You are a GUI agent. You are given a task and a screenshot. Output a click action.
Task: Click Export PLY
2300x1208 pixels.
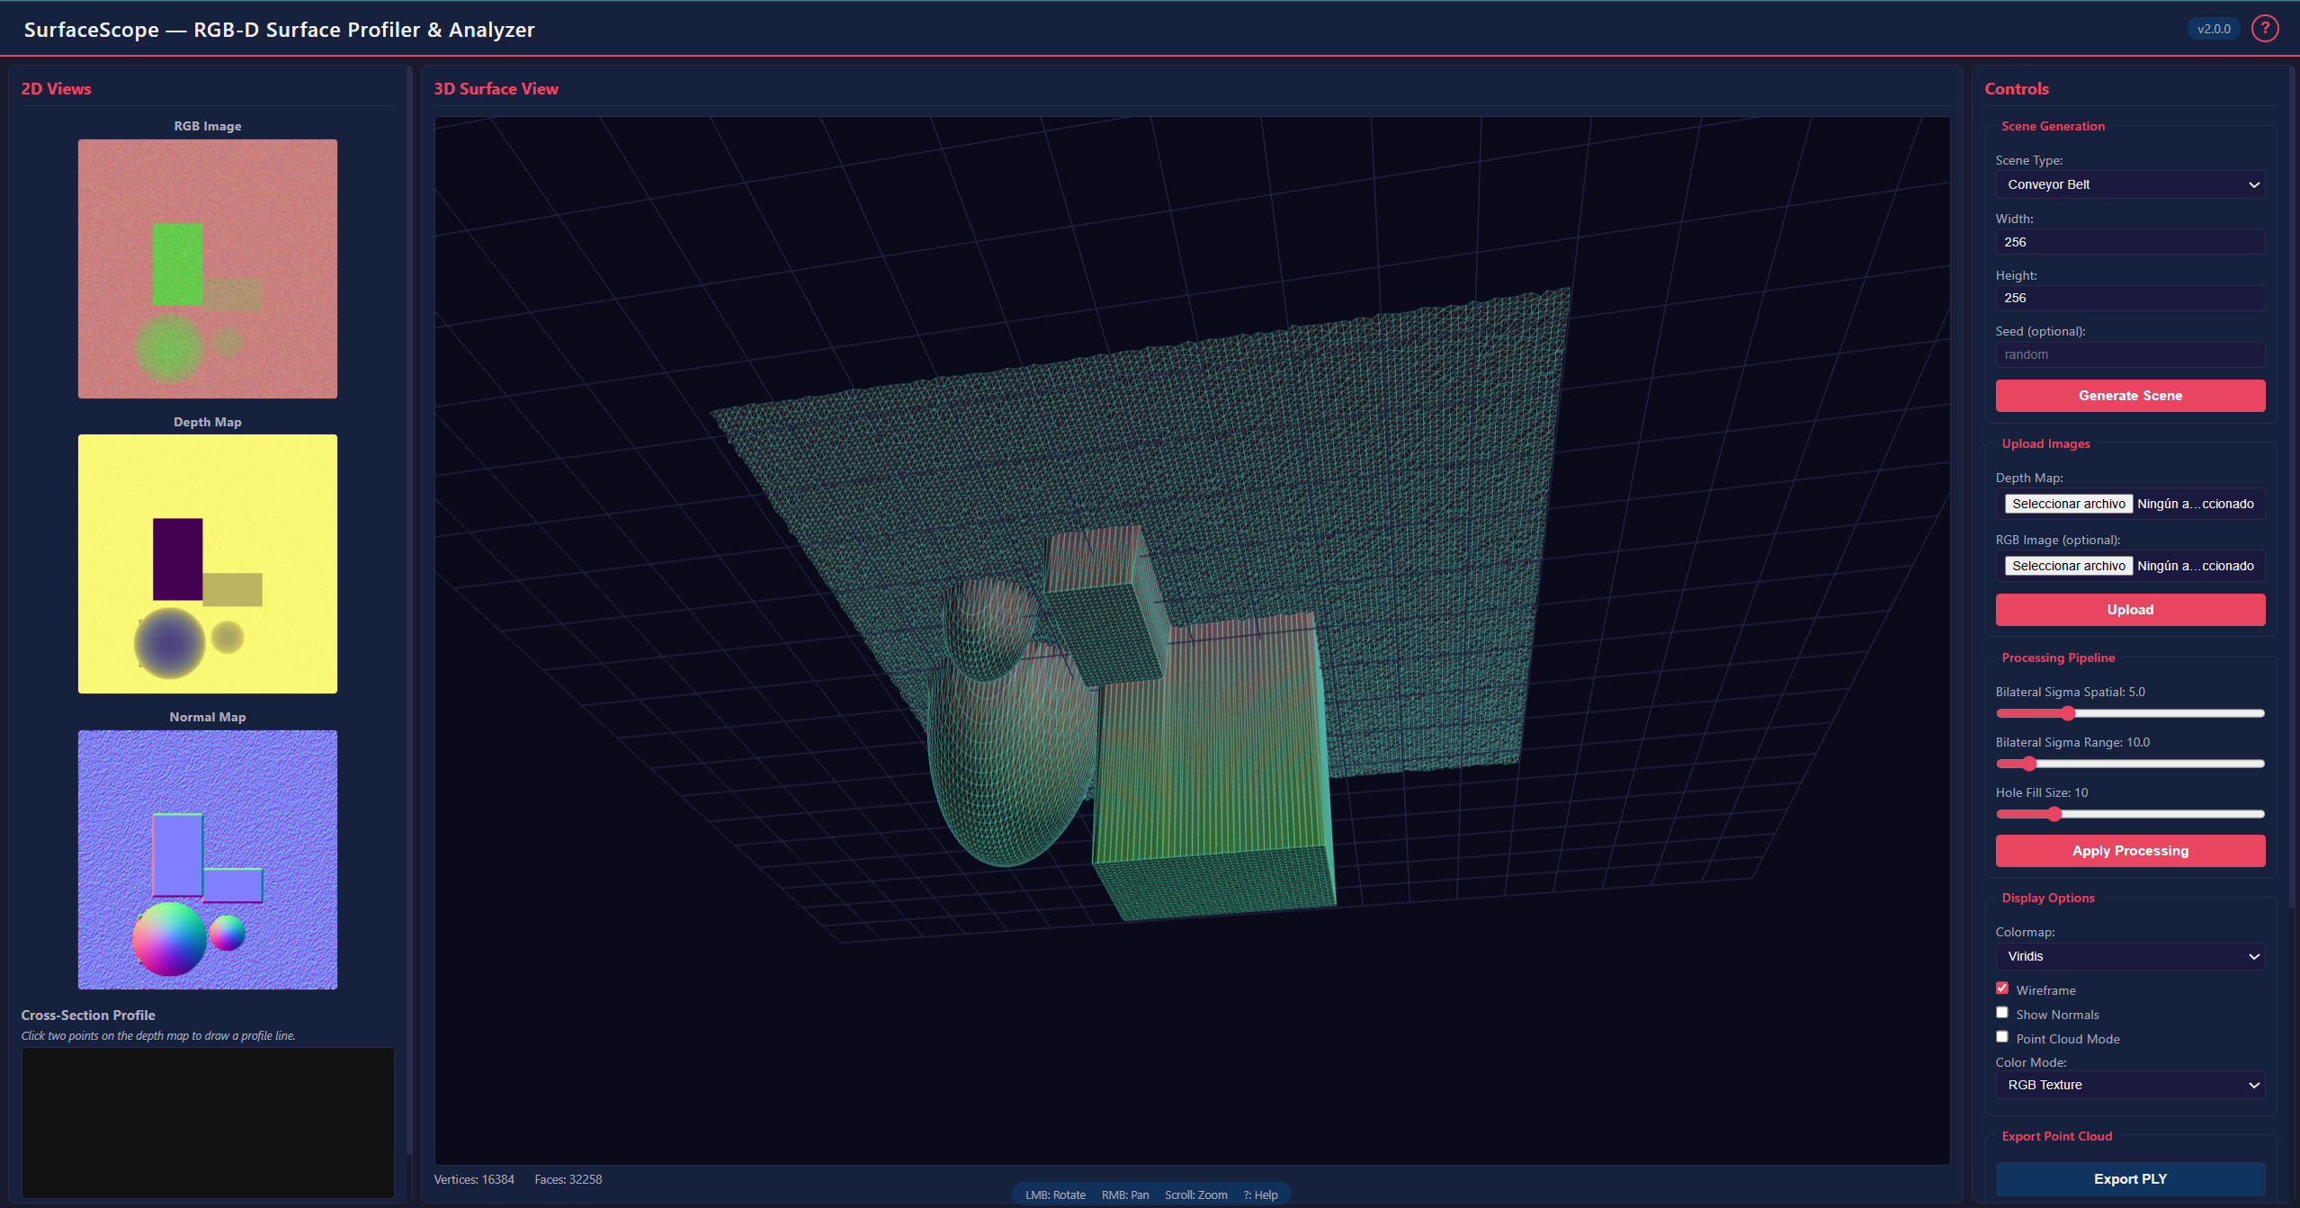click(x=2129, y=1178)
